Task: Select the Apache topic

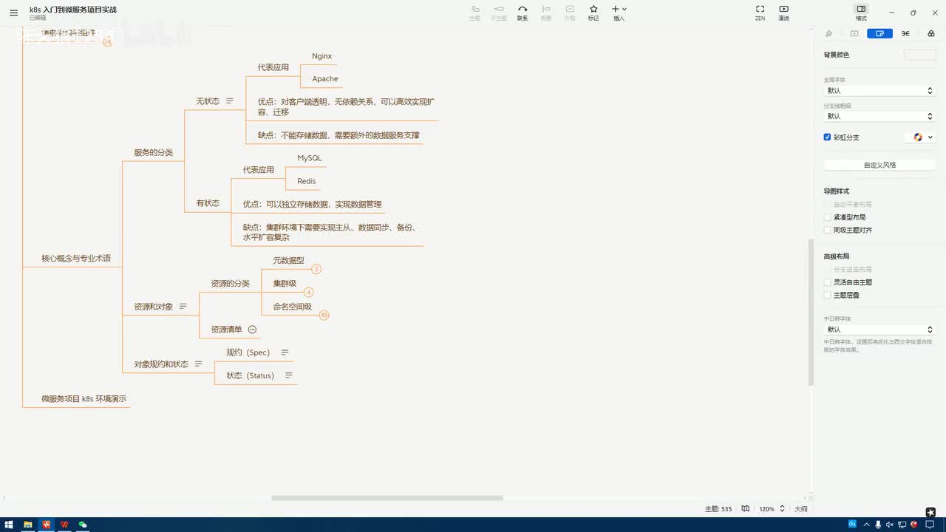Action: coord(325,78)
